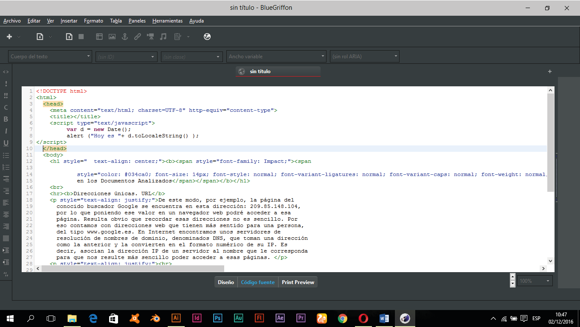Open the 'Cuerpo del texto' paragraph dropdown

(50, 56)
